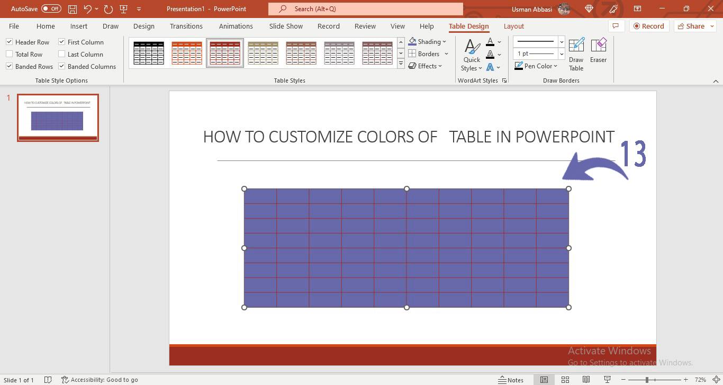This screenshot has height=385, width=723.
Task: Expand Table Styles gallery More arrow
Action: (x=401, y=65)
